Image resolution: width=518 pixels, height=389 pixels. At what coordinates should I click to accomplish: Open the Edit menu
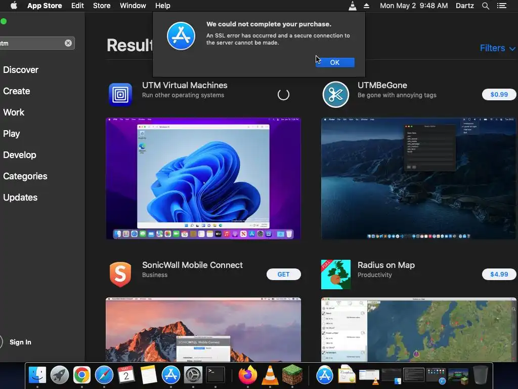pos(77,6)
